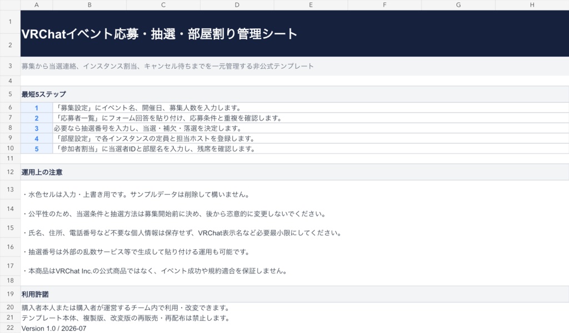Click the line starting 購入者本人または購入者
The height and width of the screenshot is (333, 569).
[126, 307]
